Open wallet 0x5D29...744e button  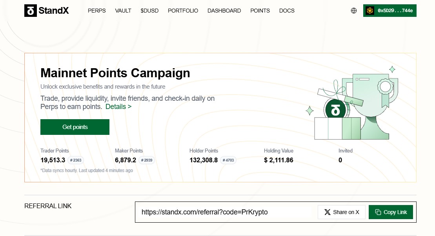pos(390,11)
